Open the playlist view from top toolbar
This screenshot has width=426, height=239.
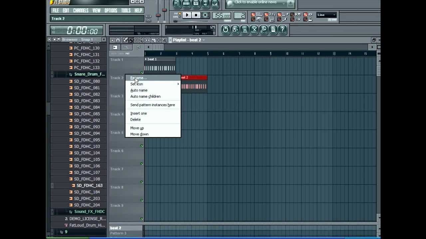pos(177,4)
